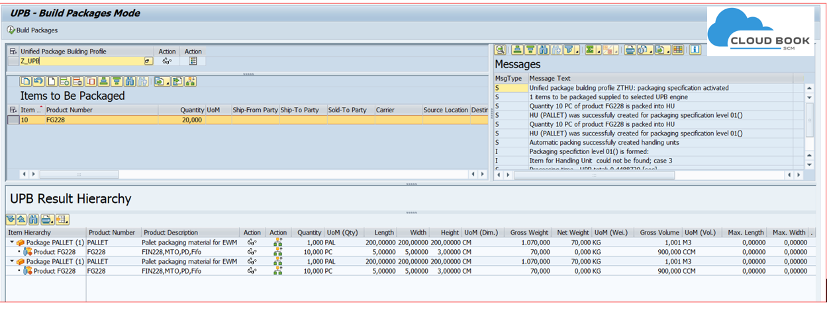Click the information icon in Messages toolbar

[695, 50]
